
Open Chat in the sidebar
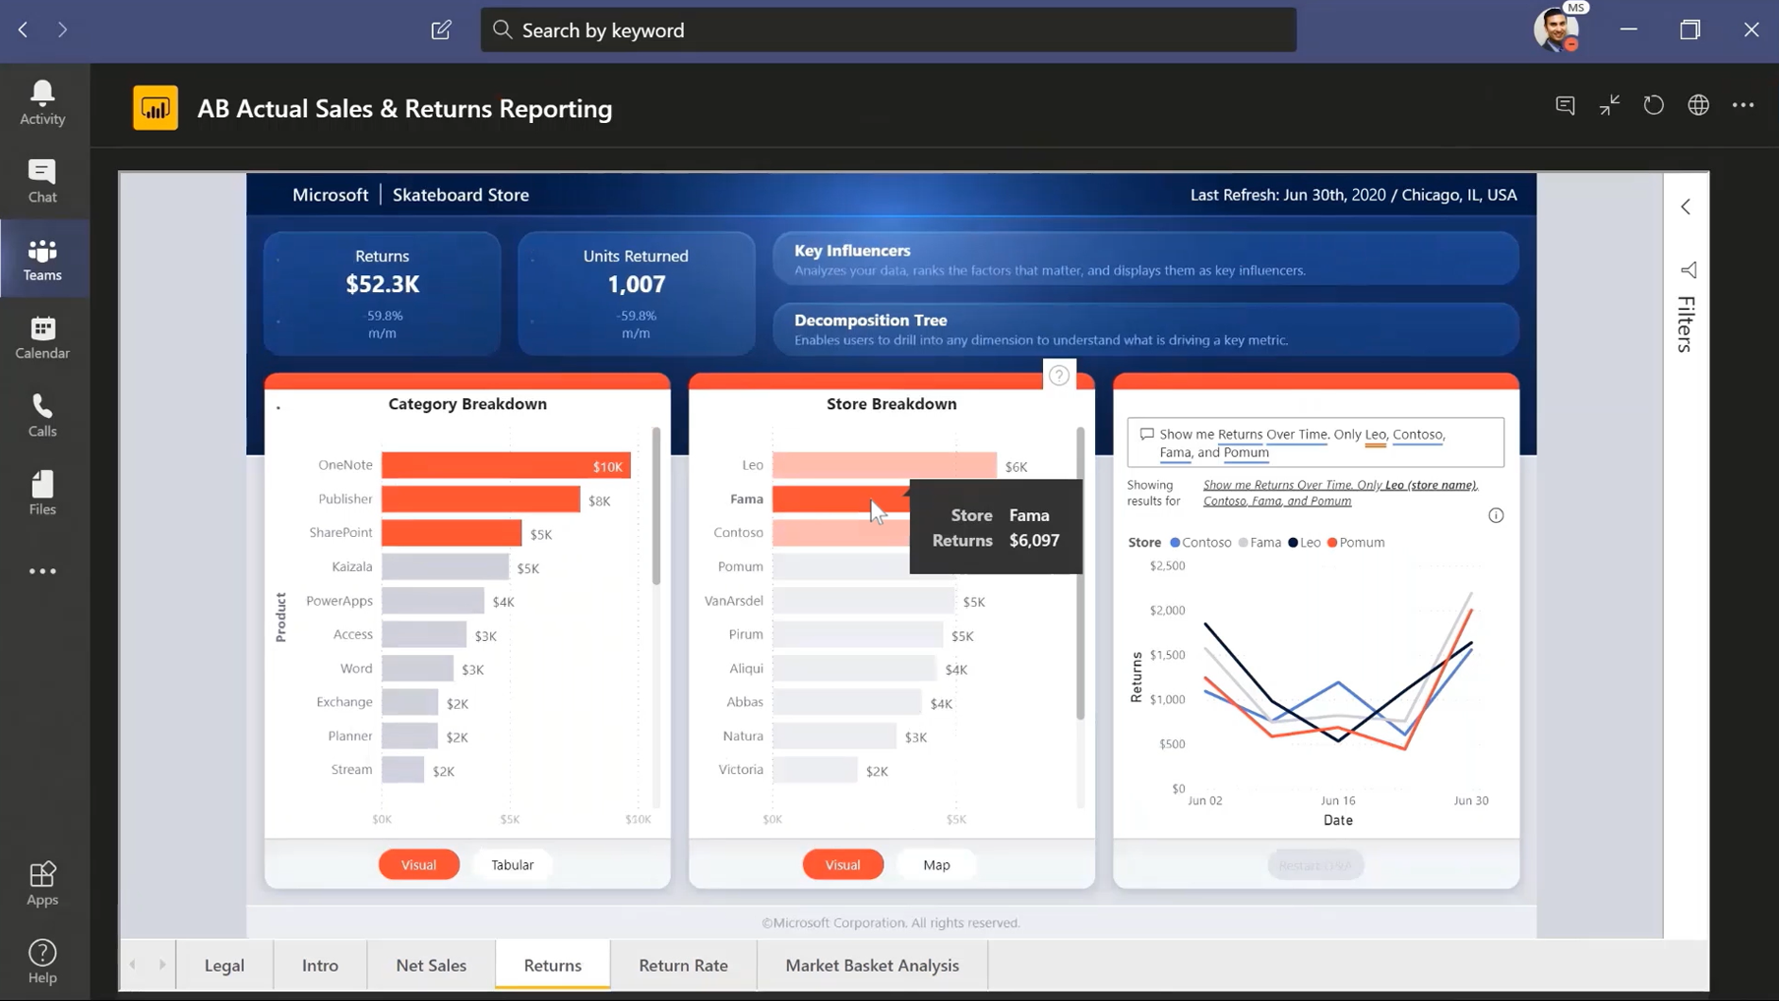tap(42, 181)
